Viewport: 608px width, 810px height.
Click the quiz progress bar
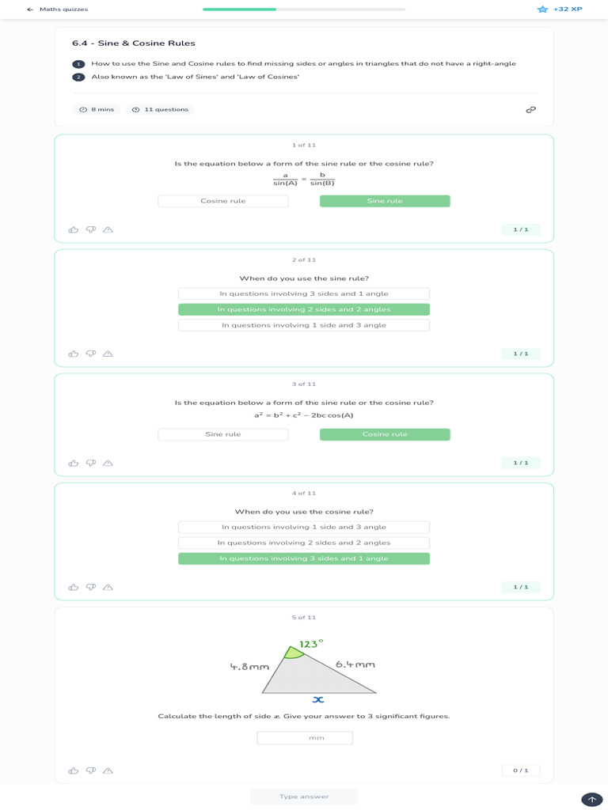coord(304,9)
